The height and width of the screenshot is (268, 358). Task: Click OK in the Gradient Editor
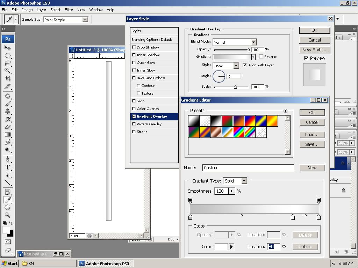[312, 113]
